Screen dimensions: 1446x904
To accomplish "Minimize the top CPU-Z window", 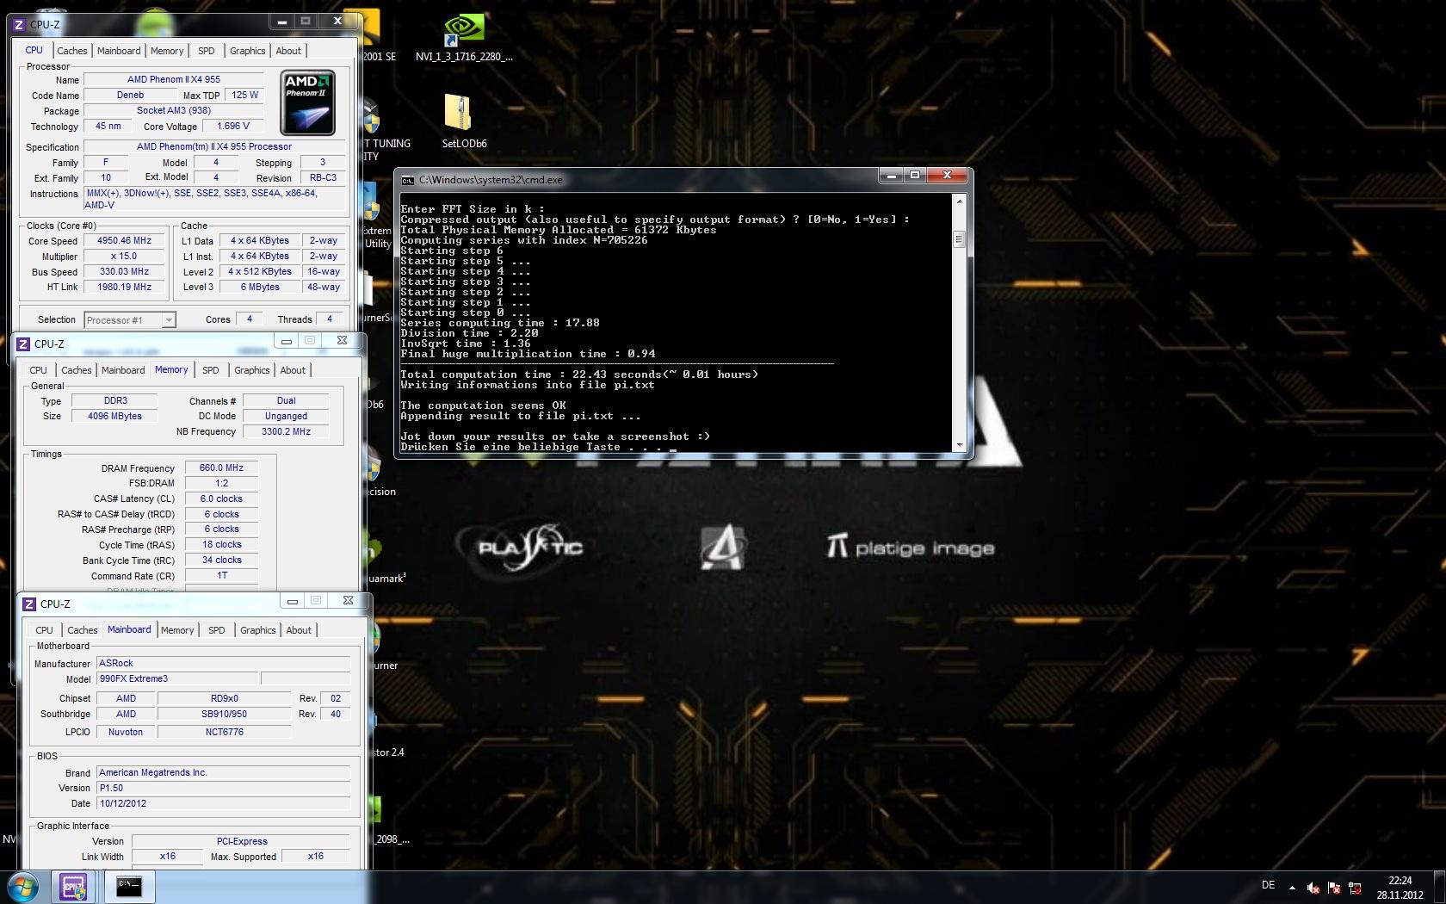I will 281,21.
